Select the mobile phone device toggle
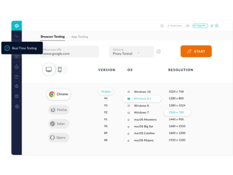The height and width of the screenshot is (175, 233). click(x=60, y=70)
